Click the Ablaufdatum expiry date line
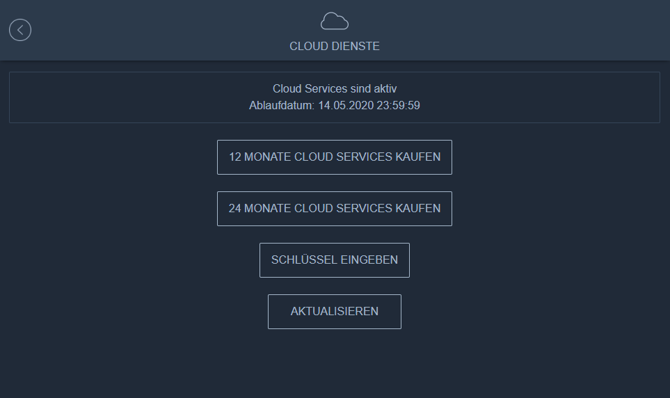This screenshot has width=670, height=398. tap(334, 106)
